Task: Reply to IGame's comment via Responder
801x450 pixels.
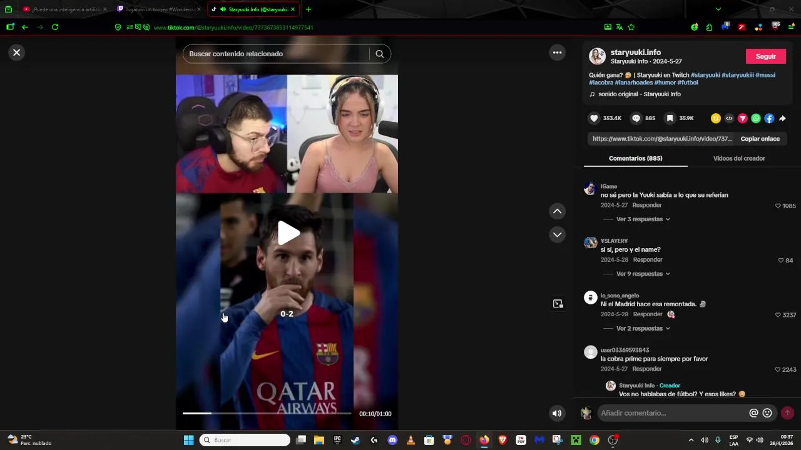Action: [647, 205]
